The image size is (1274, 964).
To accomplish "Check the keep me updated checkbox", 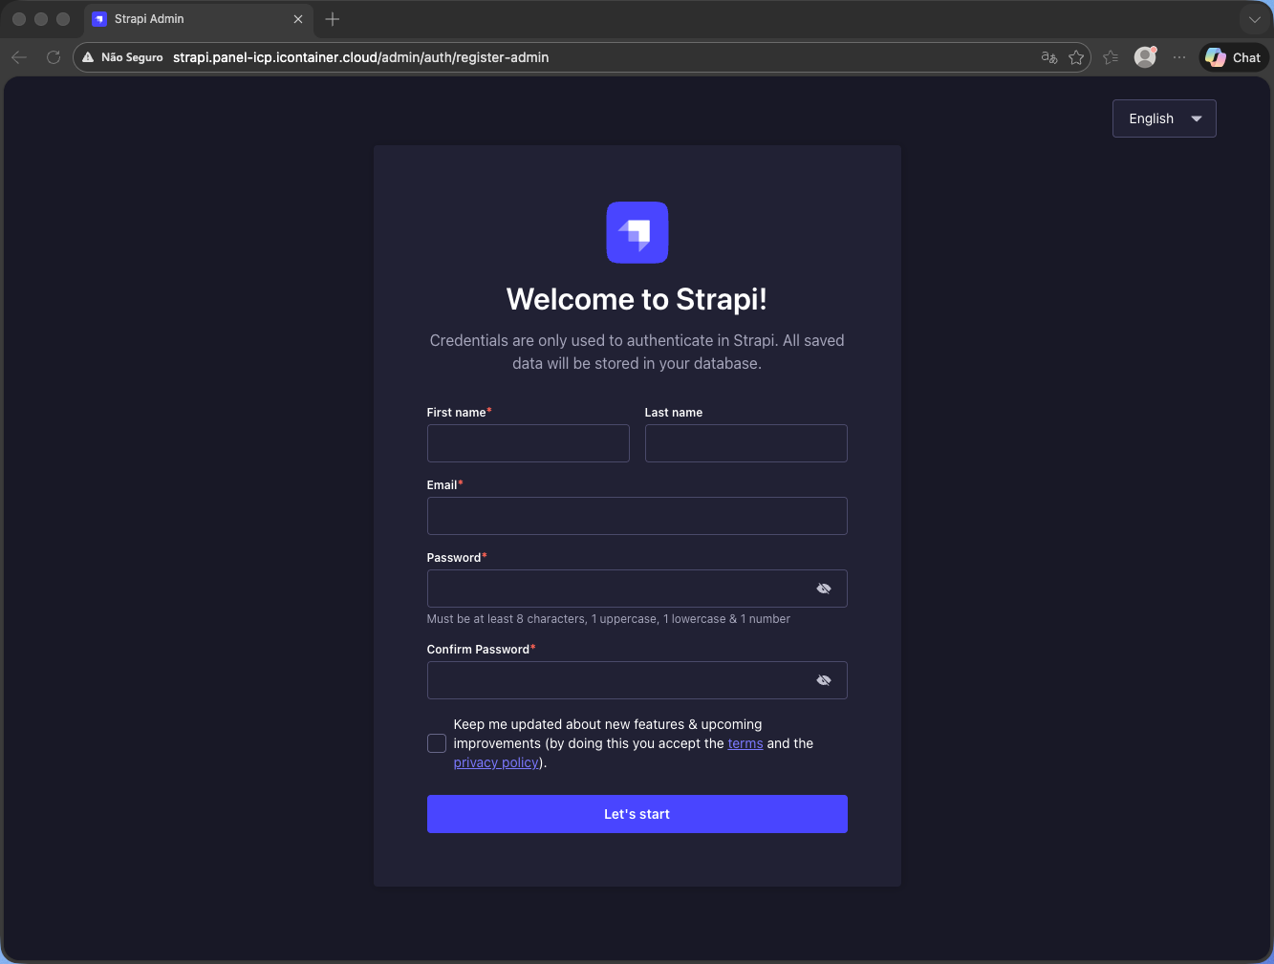I will click(437, 743).
